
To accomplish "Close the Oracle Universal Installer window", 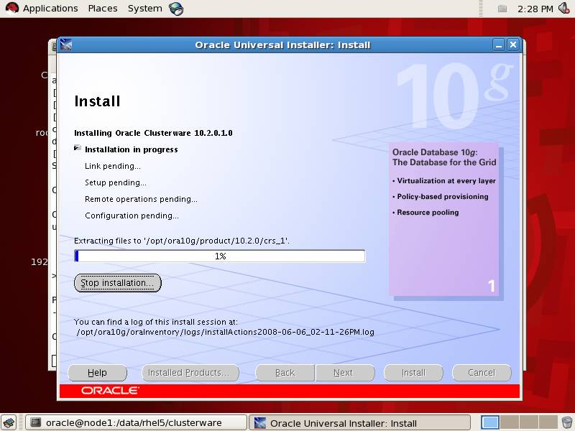I will [513, 45].
